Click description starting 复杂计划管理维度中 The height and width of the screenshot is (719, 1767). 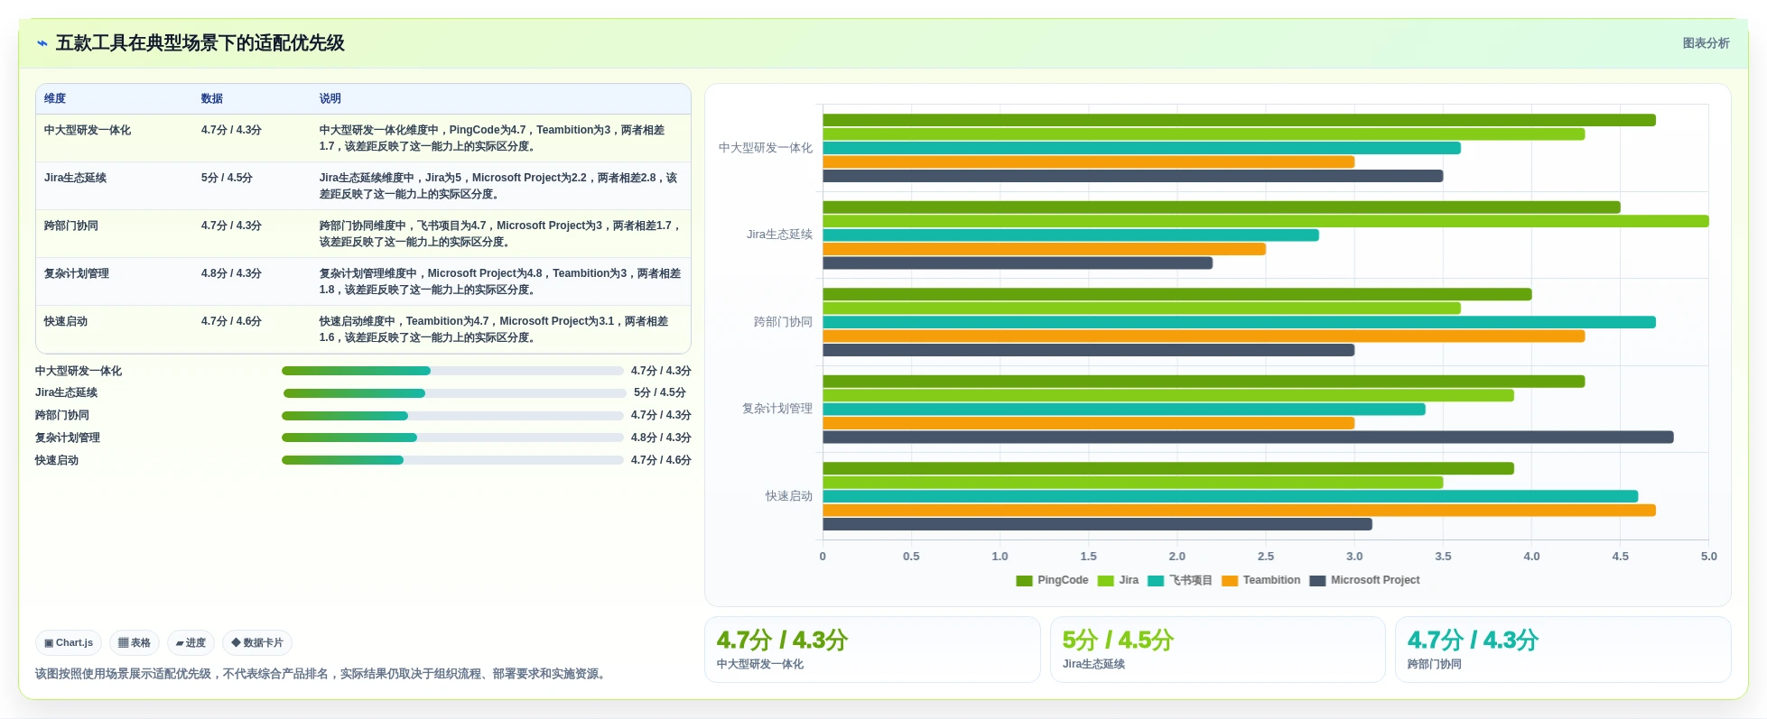point(500,281)
